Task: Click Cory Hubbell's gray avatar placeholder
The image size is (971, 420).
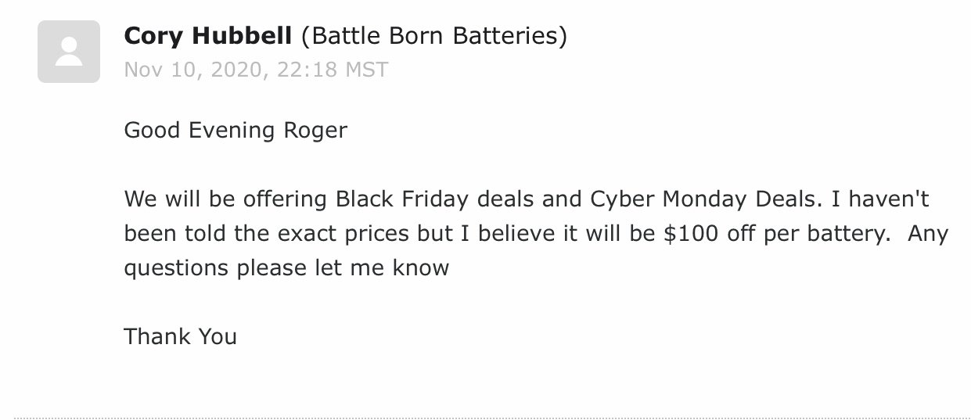Action: 69,52
